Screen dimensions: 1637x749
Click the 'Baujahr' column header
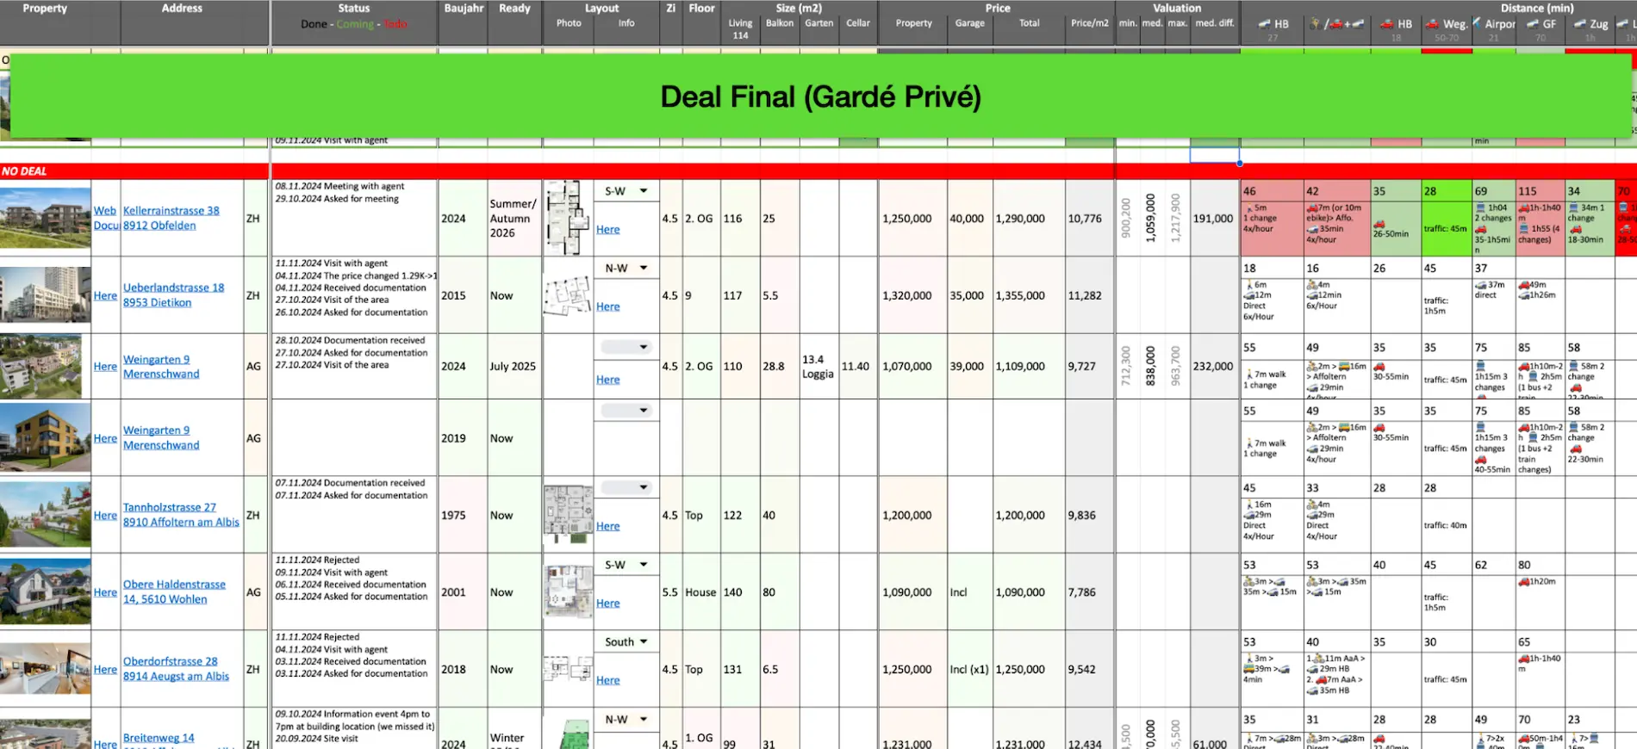[x=464, y=9]
